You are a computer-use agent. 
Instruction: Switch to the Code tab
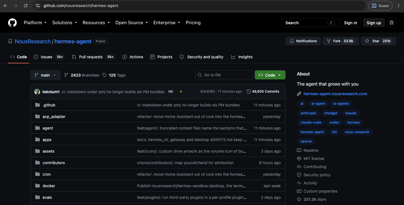pos(19,57)
